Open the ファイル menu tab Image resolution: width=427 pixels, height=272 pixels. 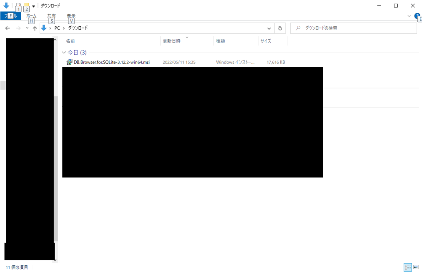coord(10,15)
